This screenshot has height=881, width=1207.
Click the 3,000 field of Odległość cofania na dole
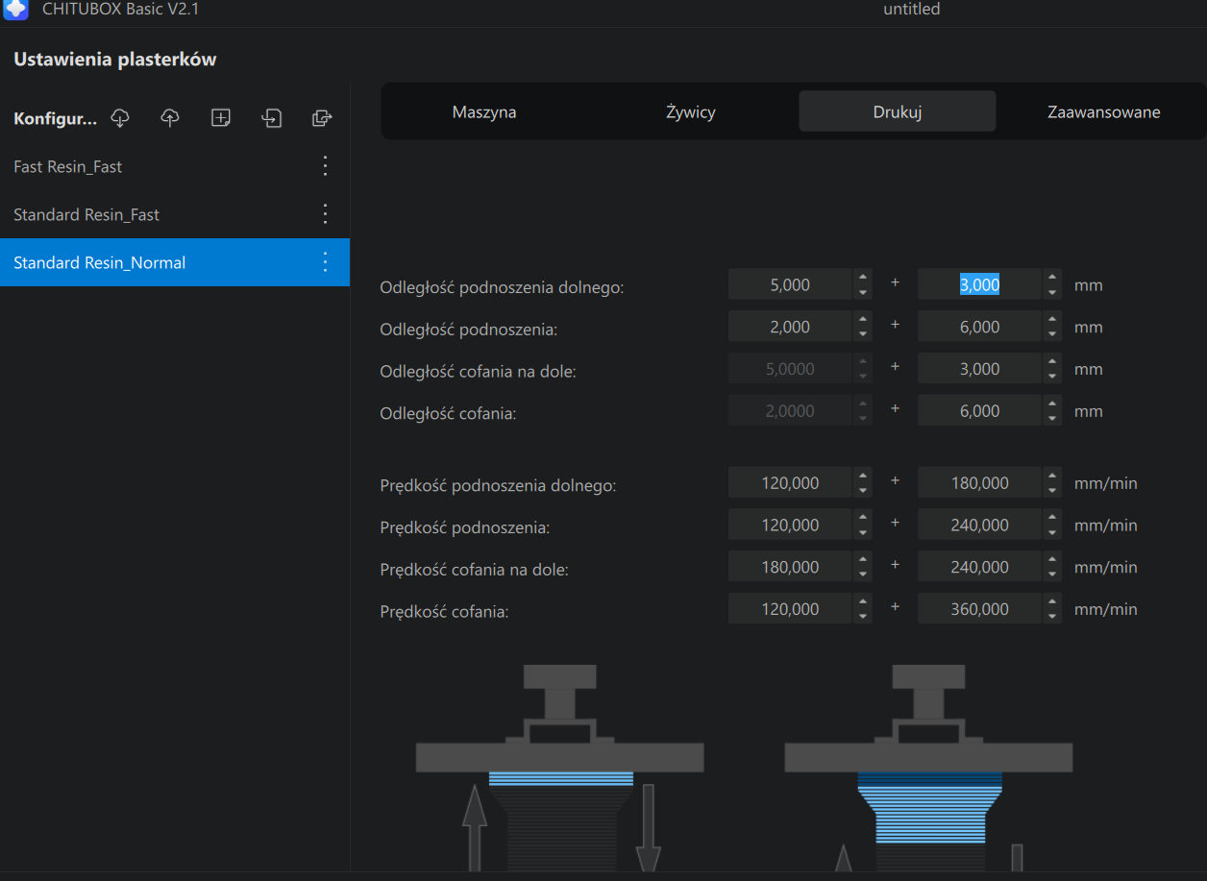coord(979,369)
